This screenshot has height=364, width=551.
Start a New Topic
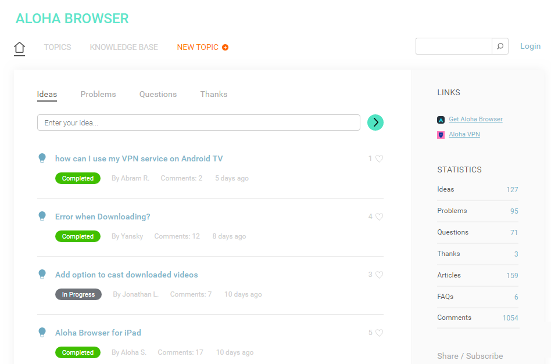[198, 47]
